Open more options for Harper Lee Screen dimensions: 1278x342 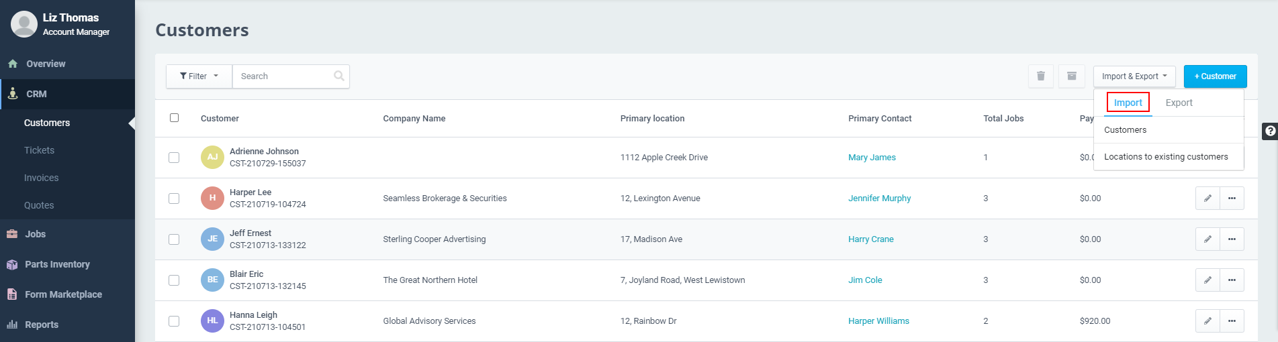click(1232, 198)
